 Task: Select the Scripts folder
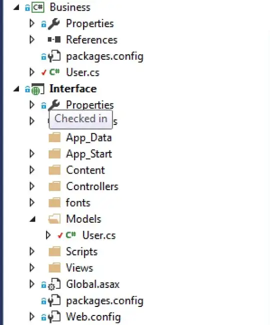click(81, 252)
